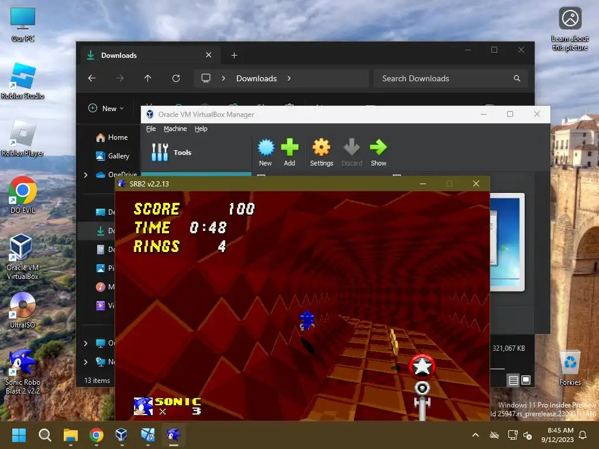Click the VM preview thumbnail in VirtualBox
The image size is (599, 449).
coord(507,243)
